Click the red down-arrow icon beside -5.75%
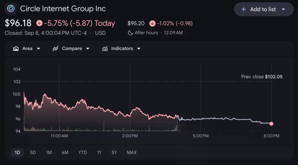This screenshot has height=165, width=298. coord(39,23)
